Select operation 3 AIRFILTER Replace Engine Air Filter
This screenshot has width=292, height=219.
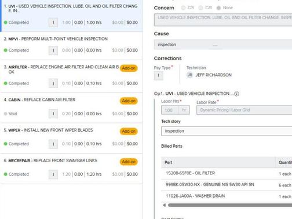71,76
